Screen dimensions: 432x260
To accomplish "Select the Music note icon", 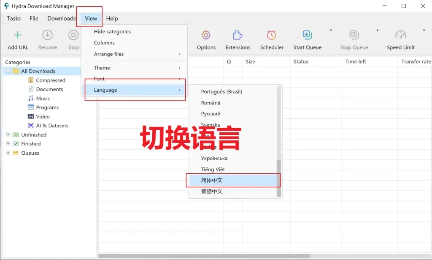I will [x=31, y=98].
